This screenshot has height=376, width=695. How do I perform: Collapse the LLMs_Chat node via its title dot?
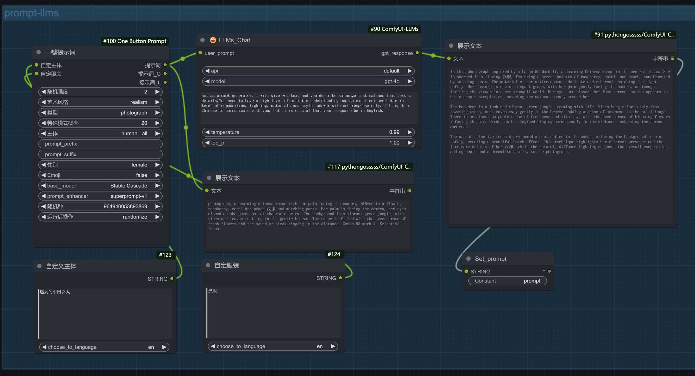[202, 40]
